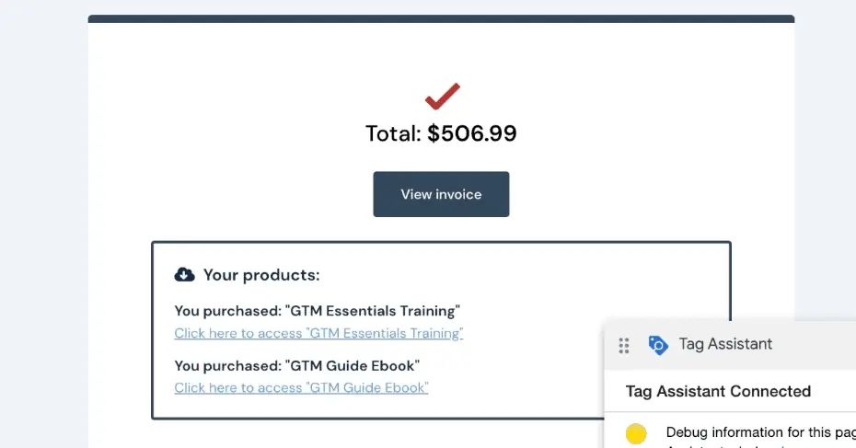Click the red checkmark confirmation icon
Image resolution: width=856 pixels, height=448 pixels.
pyautogui.click(x=442, y=97)
